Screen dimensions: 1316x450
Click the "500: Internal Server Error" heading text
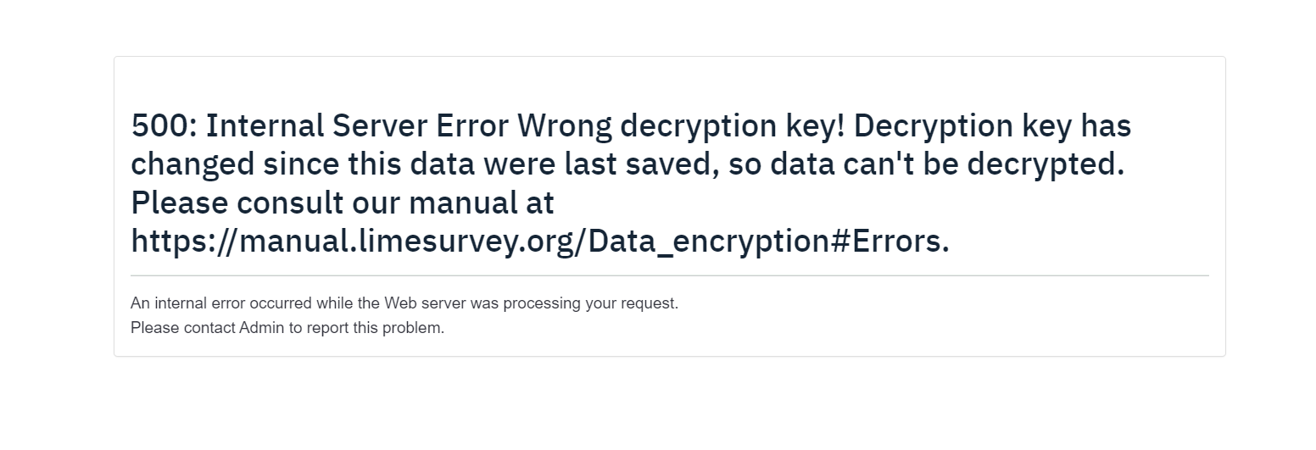click(319, 126)
